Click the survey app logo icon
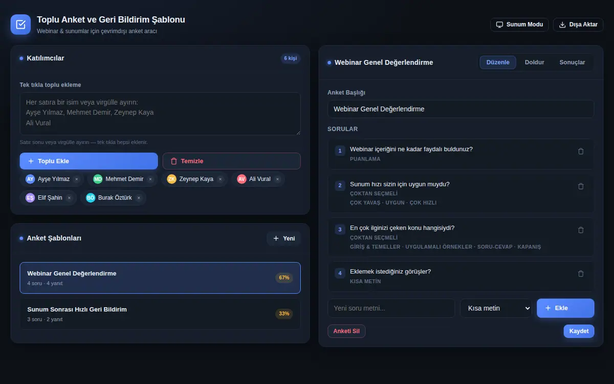The image size is (614, 384). [20, 25]
